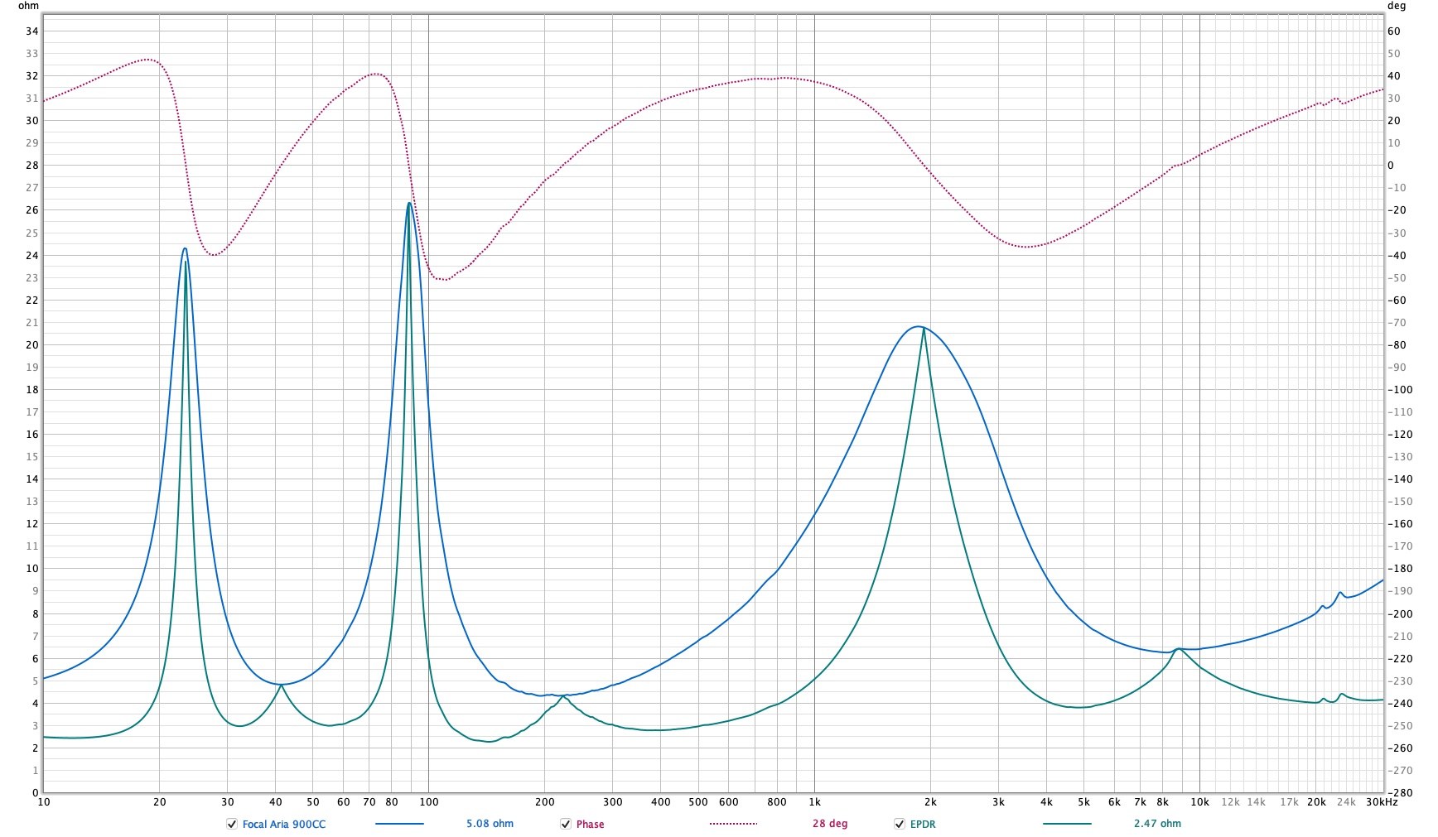Click the 60 label on the degree axis
This screenshot has width=1438, height=837.
[x=1394, y=31]
